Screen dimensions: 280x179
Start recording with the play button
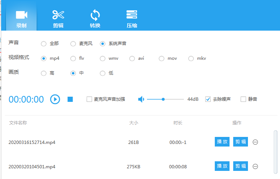pyautogui.click(x=55, y=99)
